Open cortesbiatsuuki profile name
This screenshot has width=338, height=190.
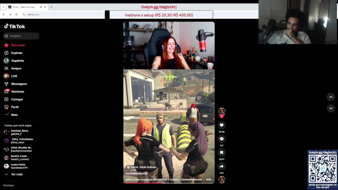click(136, 173)
